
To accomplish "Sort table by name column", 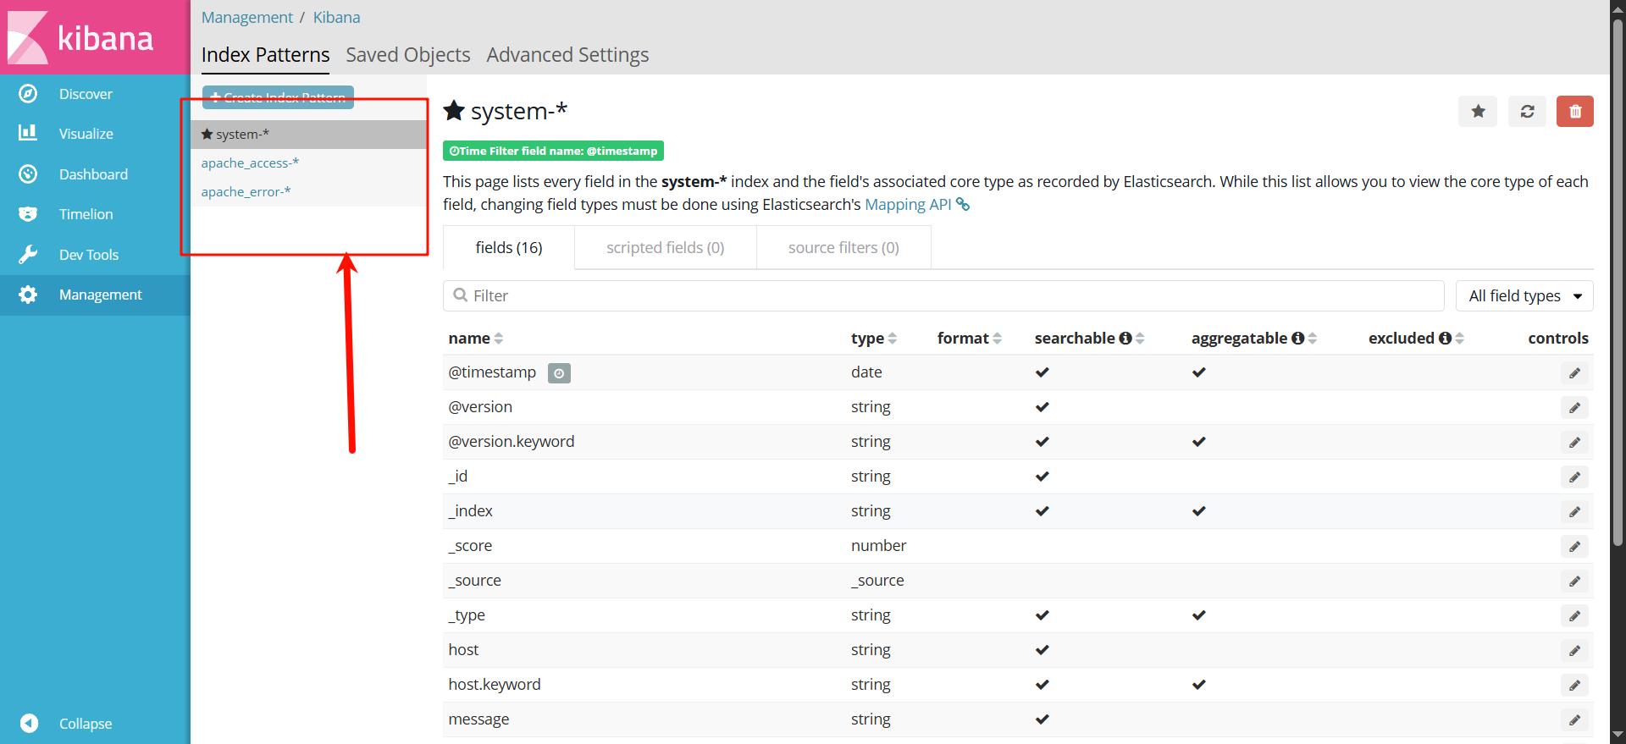I will click(x=499, y=339).
